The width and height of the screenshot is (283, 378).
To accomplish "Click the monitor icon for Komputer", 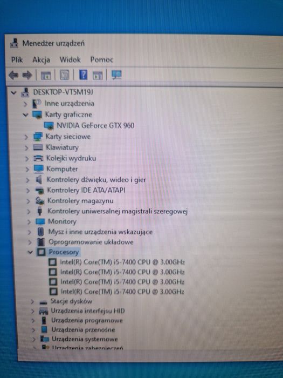I will pyautogui.click(x=39, y=169).
